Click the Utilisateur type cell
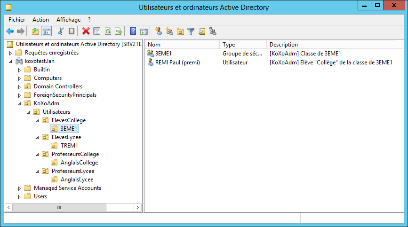 pyautogui.click(x=235, y=63)
